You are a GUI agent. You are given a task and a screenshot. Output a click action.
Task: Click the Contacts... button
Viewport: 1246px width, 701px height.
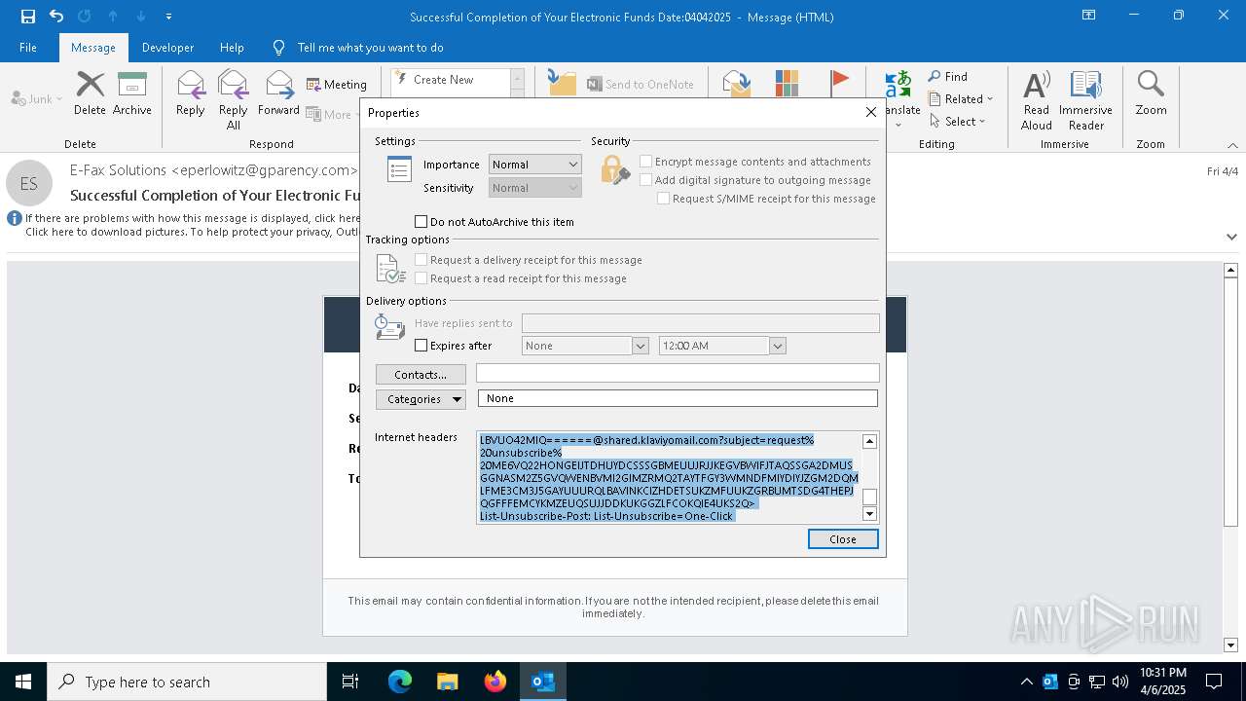pyautogui.click(x=421, y=375)
